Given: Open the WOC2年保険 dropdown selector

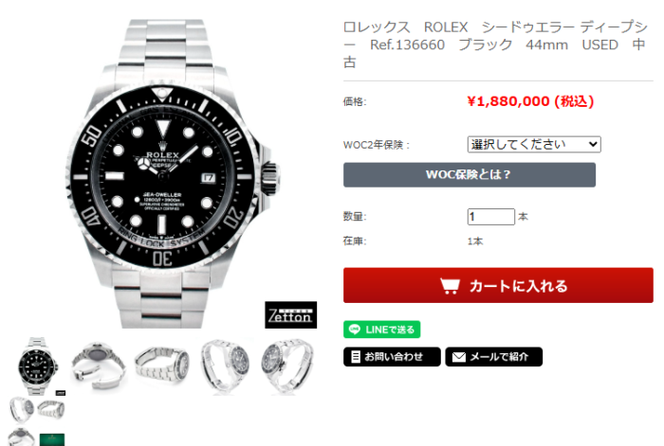Looking at the screenshot, I should 534,144.
